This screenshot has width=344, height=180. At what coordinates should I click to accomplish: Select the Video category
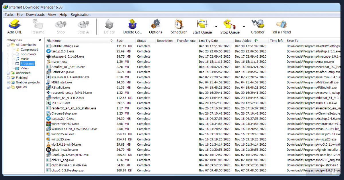(x=25, y=68)
